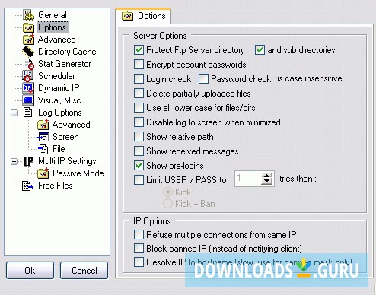Screen dimensions: 376x295
Task: Toggle Login check case insensitive
Action: pyautogui.click(x=139, y=79)
